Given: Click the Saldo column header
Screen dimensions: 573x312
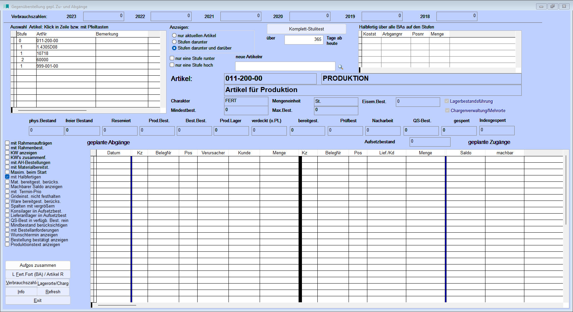Looking at the screenshot, I should coord(465,153).
